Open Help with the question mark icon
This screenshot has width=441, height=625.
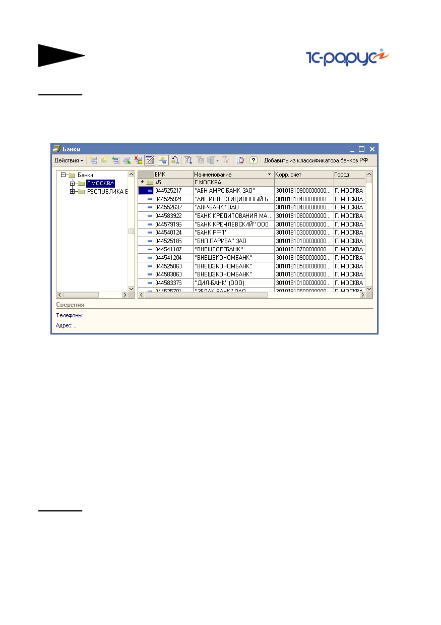click(x=254, y=160)
